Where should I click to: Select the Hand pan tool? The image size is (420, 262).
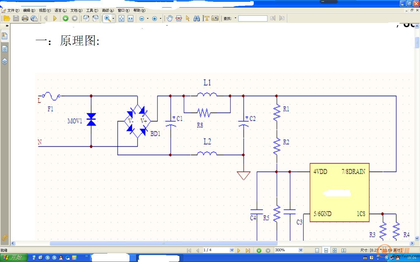tap(169, 19)
